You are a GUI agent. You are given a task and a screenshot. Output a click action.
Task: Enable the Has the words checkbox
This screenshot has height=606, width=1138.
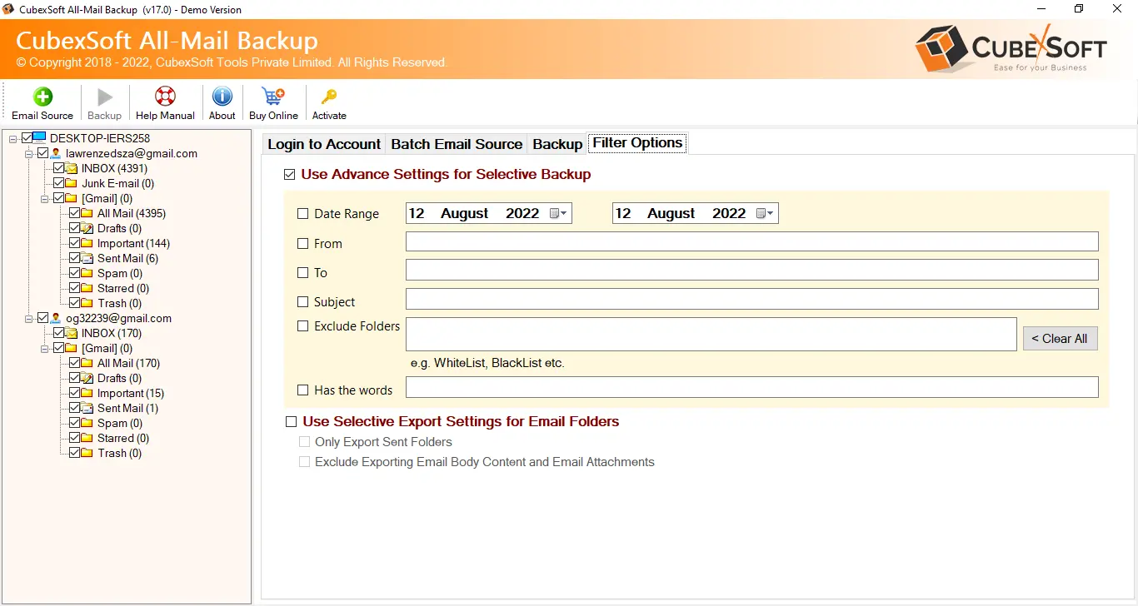[303, 390]
